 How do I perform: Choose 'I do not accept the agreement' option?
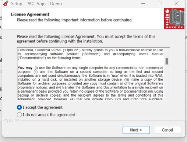[x=20, y=115]
